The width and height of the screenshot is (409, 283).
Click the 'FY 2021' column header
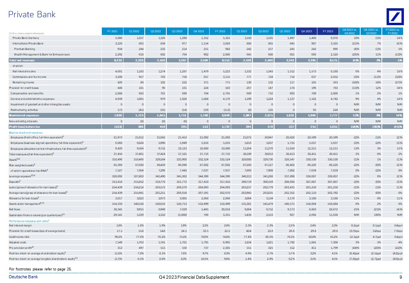[x=112, y=31]
